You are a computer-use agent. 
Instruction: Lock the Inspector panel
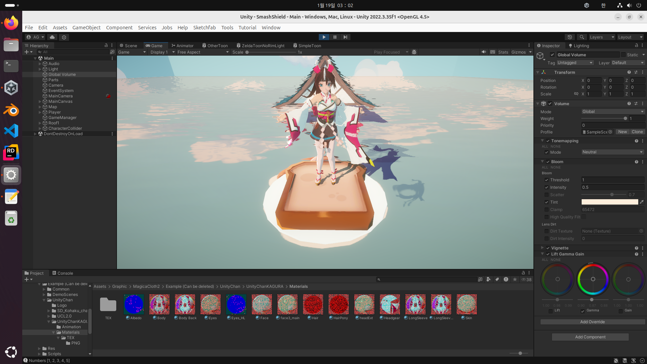click(x=636, y=45)
